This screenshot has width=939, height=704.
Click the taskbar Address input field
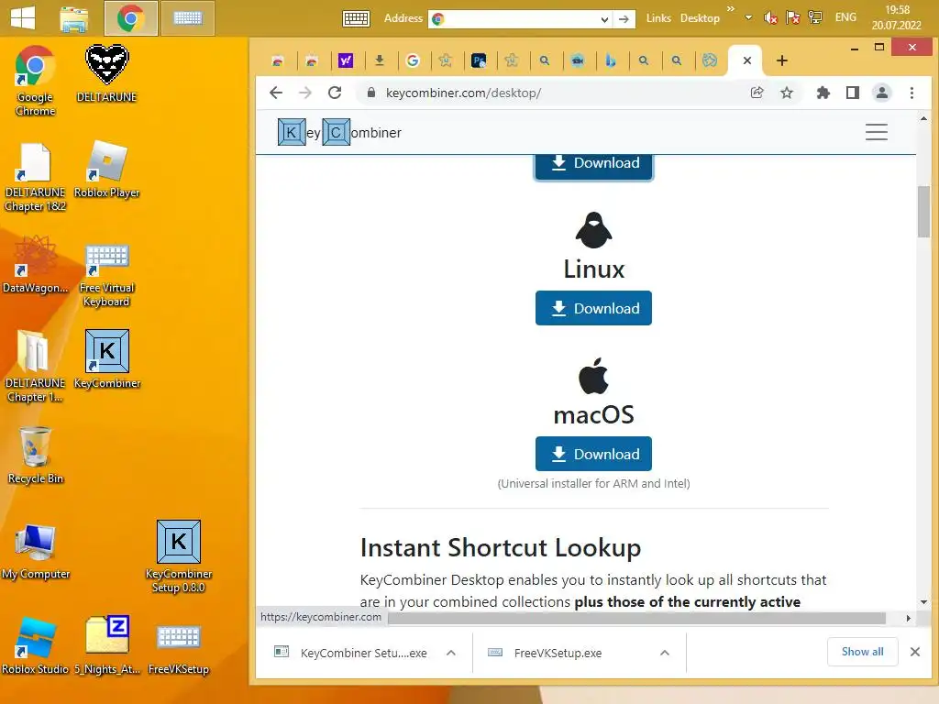[x=521, y=19]
